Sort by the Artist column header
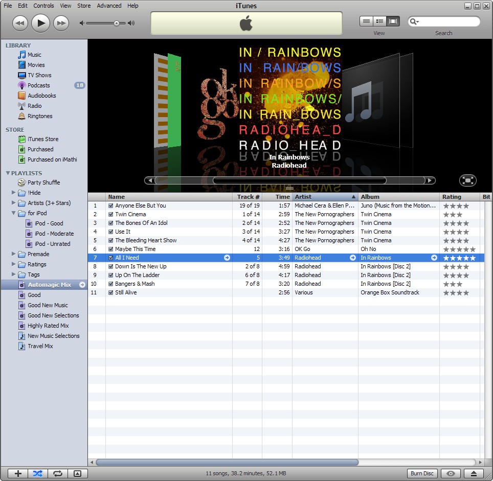The height and width of the screenshot is (481, 493). (325, 197)
